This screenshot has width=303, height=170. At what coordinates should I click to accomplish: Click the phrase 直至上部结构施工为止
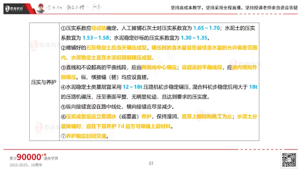[207, 116]
